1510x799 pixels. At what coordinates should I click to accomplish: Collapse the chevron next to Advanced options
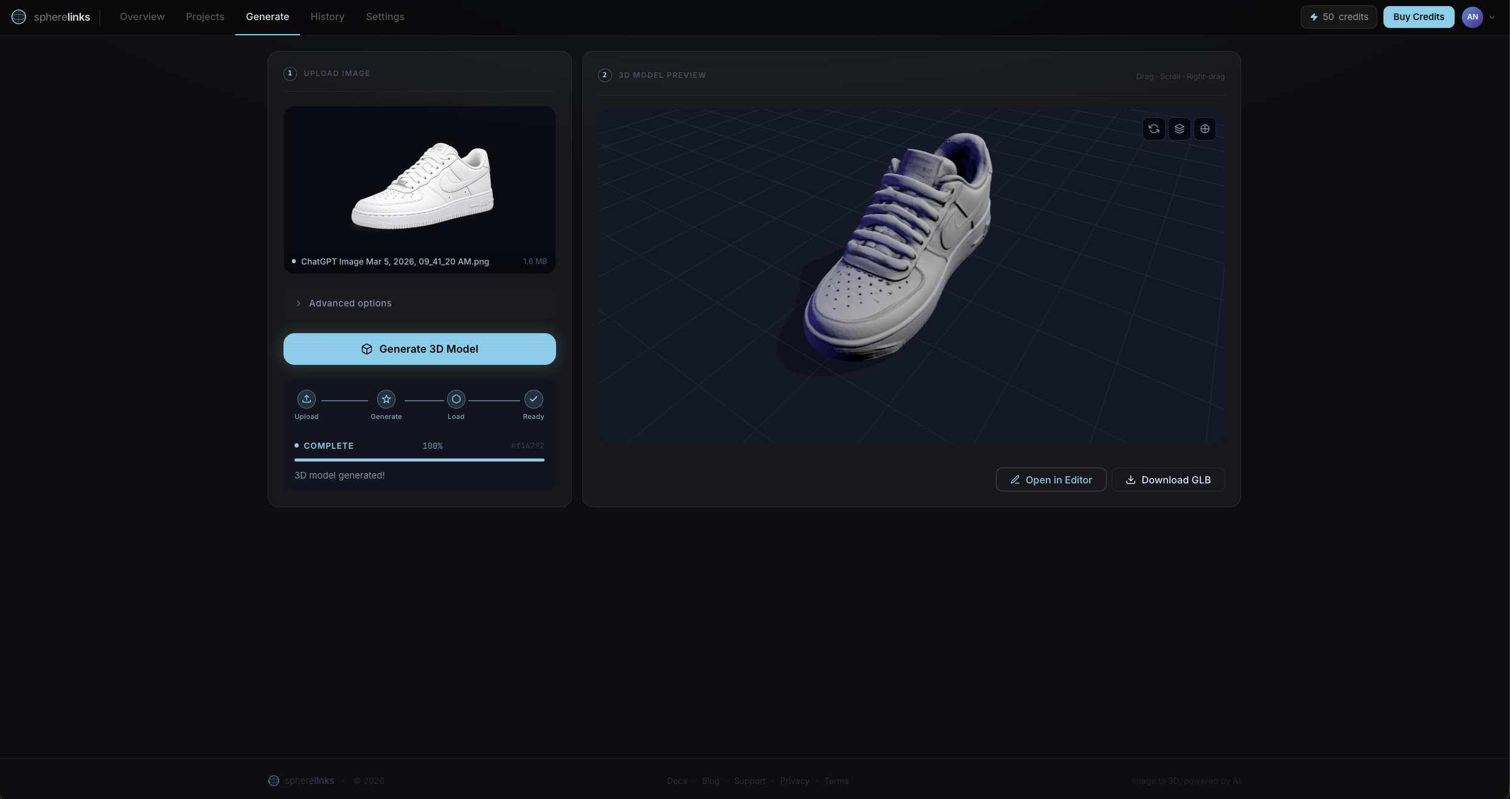[298, 303]
